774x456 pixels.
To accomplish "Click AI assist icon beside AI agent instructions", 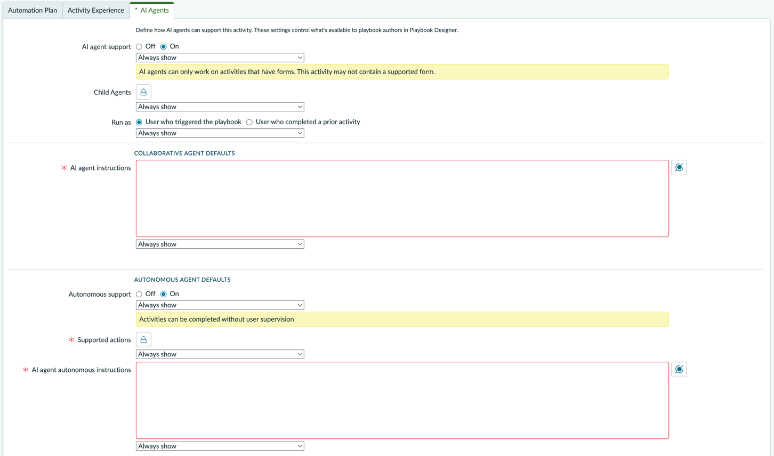I will point(679,168).
